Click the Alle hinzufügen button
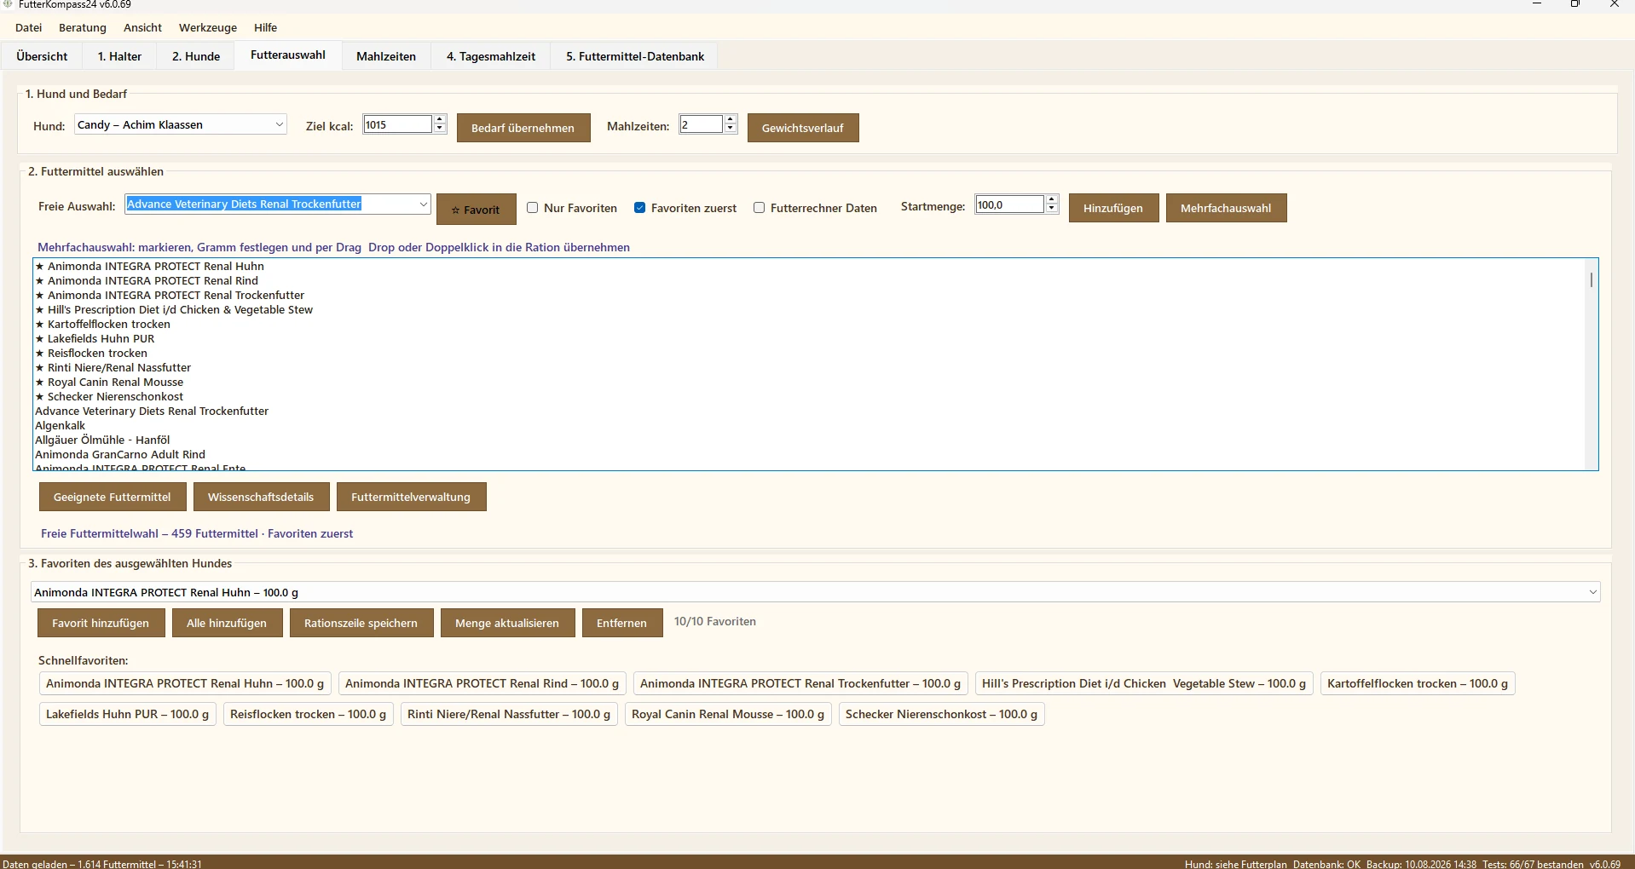This screenshot has height=869, width=1635. [227, 623]
